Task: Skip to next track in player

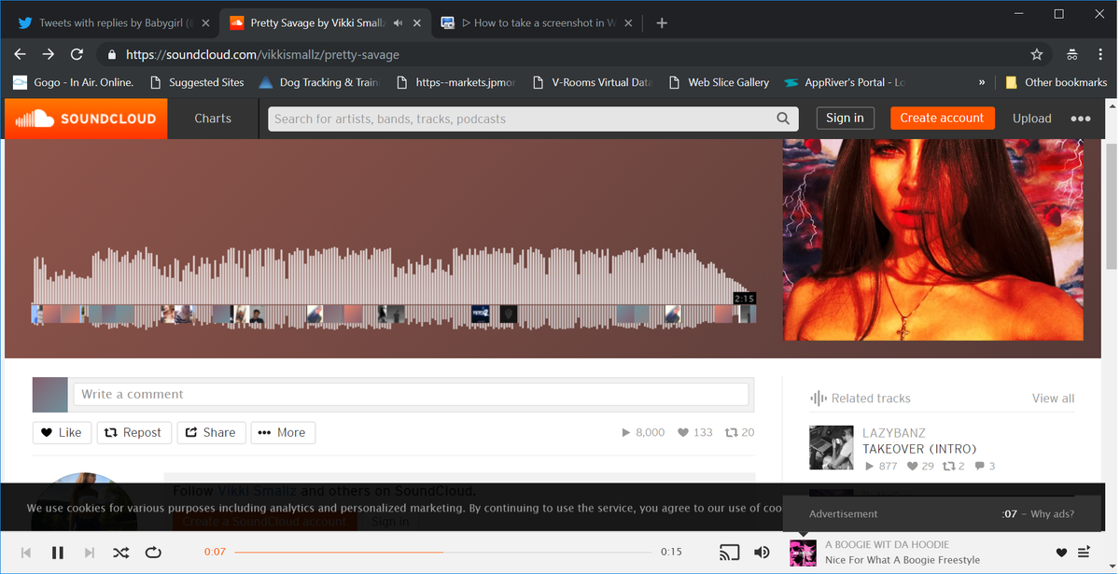Action: point(90,553)
